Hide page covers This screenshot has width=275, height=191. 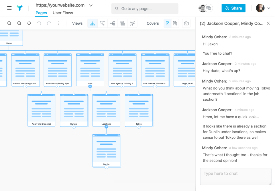click(x=175, y=23)
